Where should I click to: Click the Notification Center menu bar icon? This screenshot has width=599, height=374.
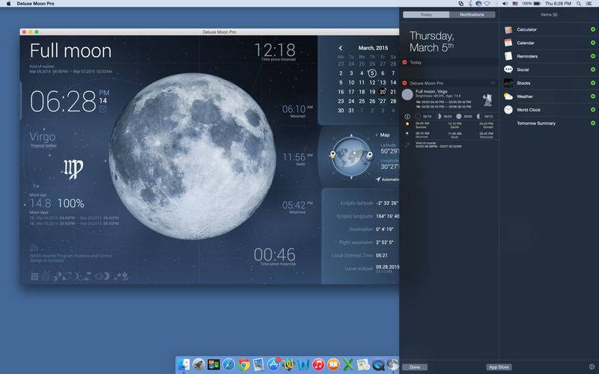590,4
